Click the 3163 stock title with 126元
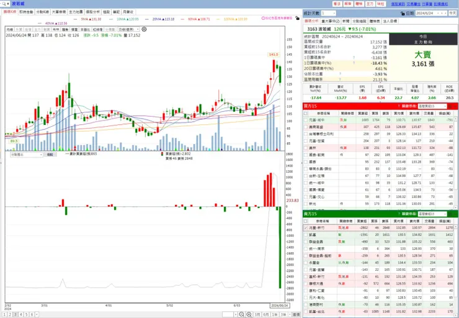Screen dimensions: 459x318 tap(341, 29)
